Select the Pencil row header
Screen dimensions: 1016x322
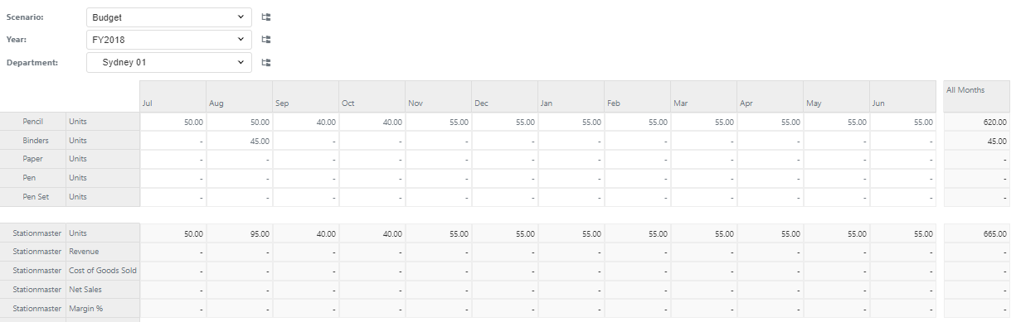33,122
